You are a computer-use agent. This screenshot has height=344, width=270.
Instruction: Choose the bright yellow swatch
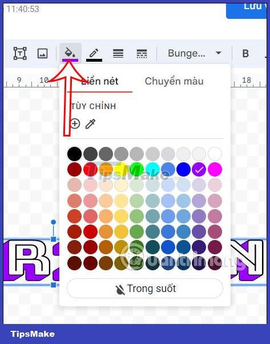(121, 169)
